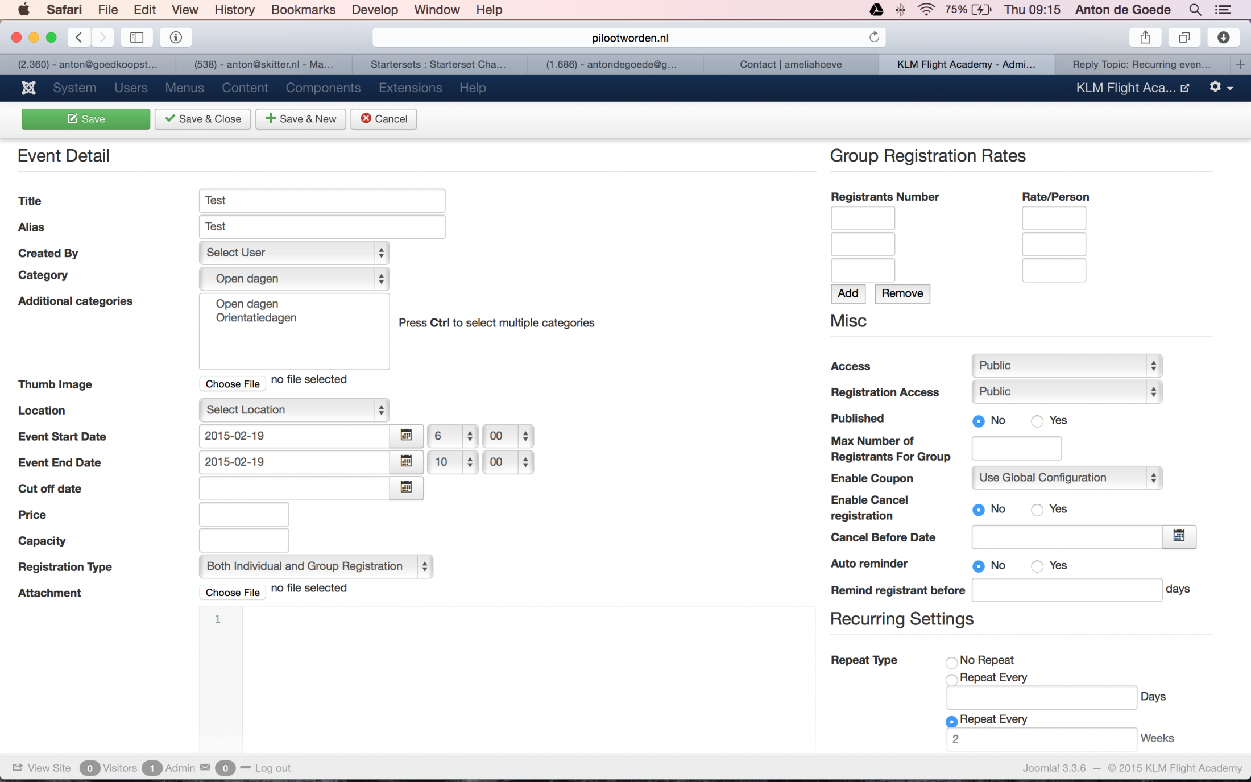This screenshot has height=782, width=1251.
Task: Click the Remove rates button
Action: (902, 293)
